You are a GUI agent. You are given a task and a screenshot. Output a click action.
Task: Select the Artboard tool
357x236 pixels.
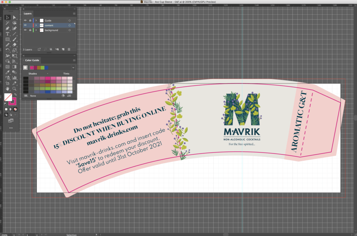[7, 83]
